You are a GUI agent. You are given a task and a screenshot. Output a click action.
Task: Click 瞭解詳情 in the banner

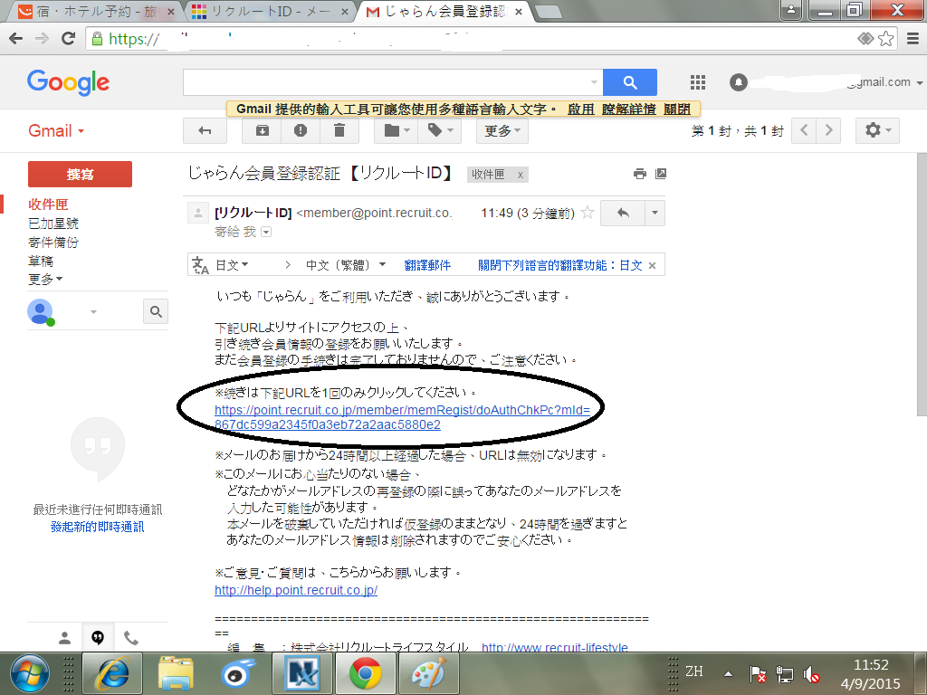[629, 109]
